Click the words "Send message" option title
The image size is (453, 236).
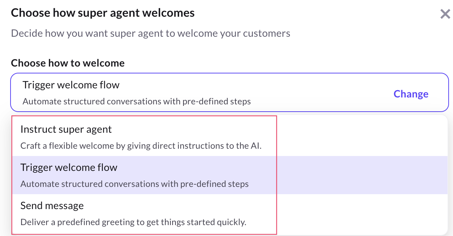click(52, 206)
